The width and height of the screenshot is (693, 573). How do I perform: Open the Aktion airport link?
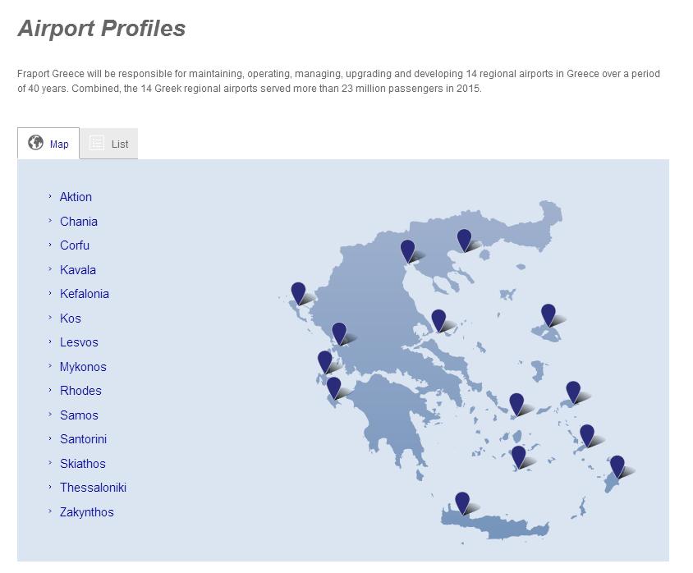click(x=76, y=197)
